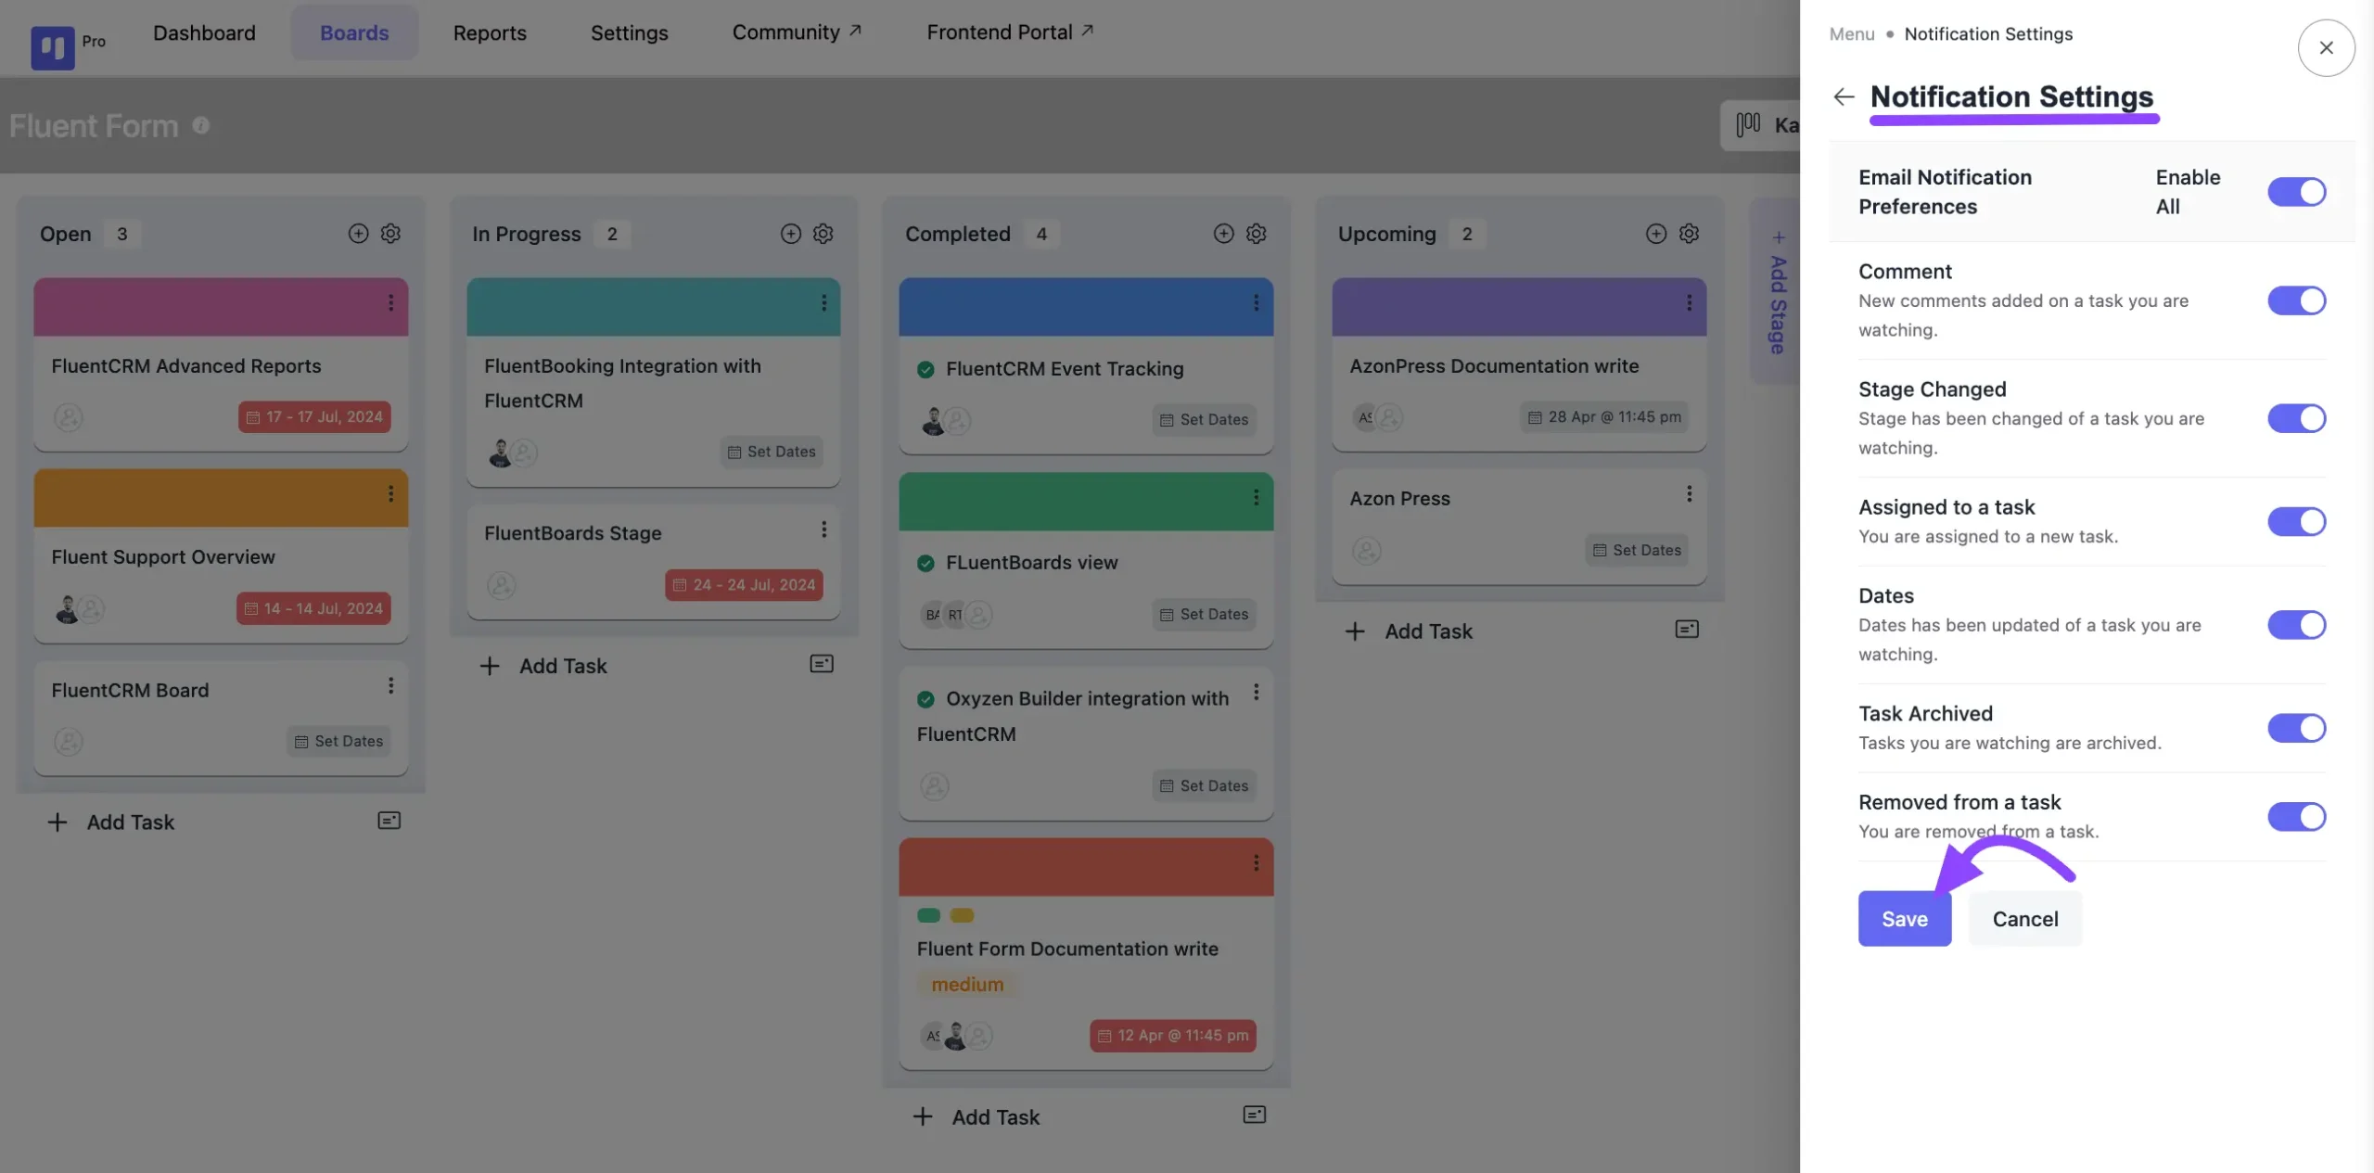
Task: Open the gear settings of Open stage
Action: [x=390, y=234]
